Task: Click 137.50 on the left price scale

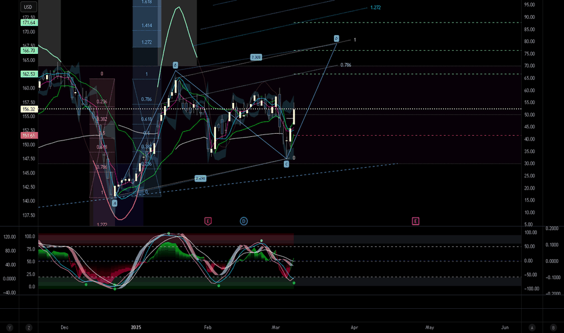Action: (x=29, y=216)
